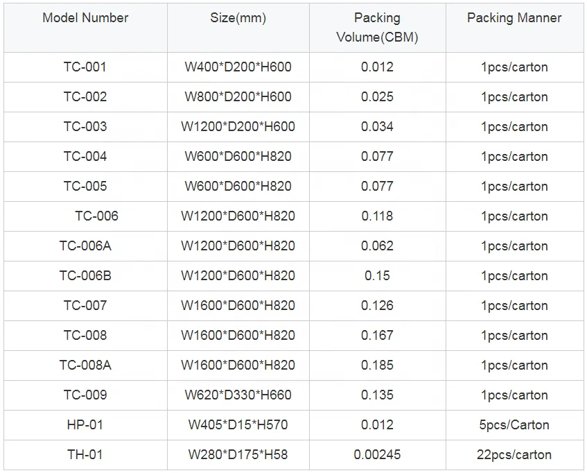Screen dimensions: 587x473
Task: Select the TC-001 model cell
Action: (85, 67)
